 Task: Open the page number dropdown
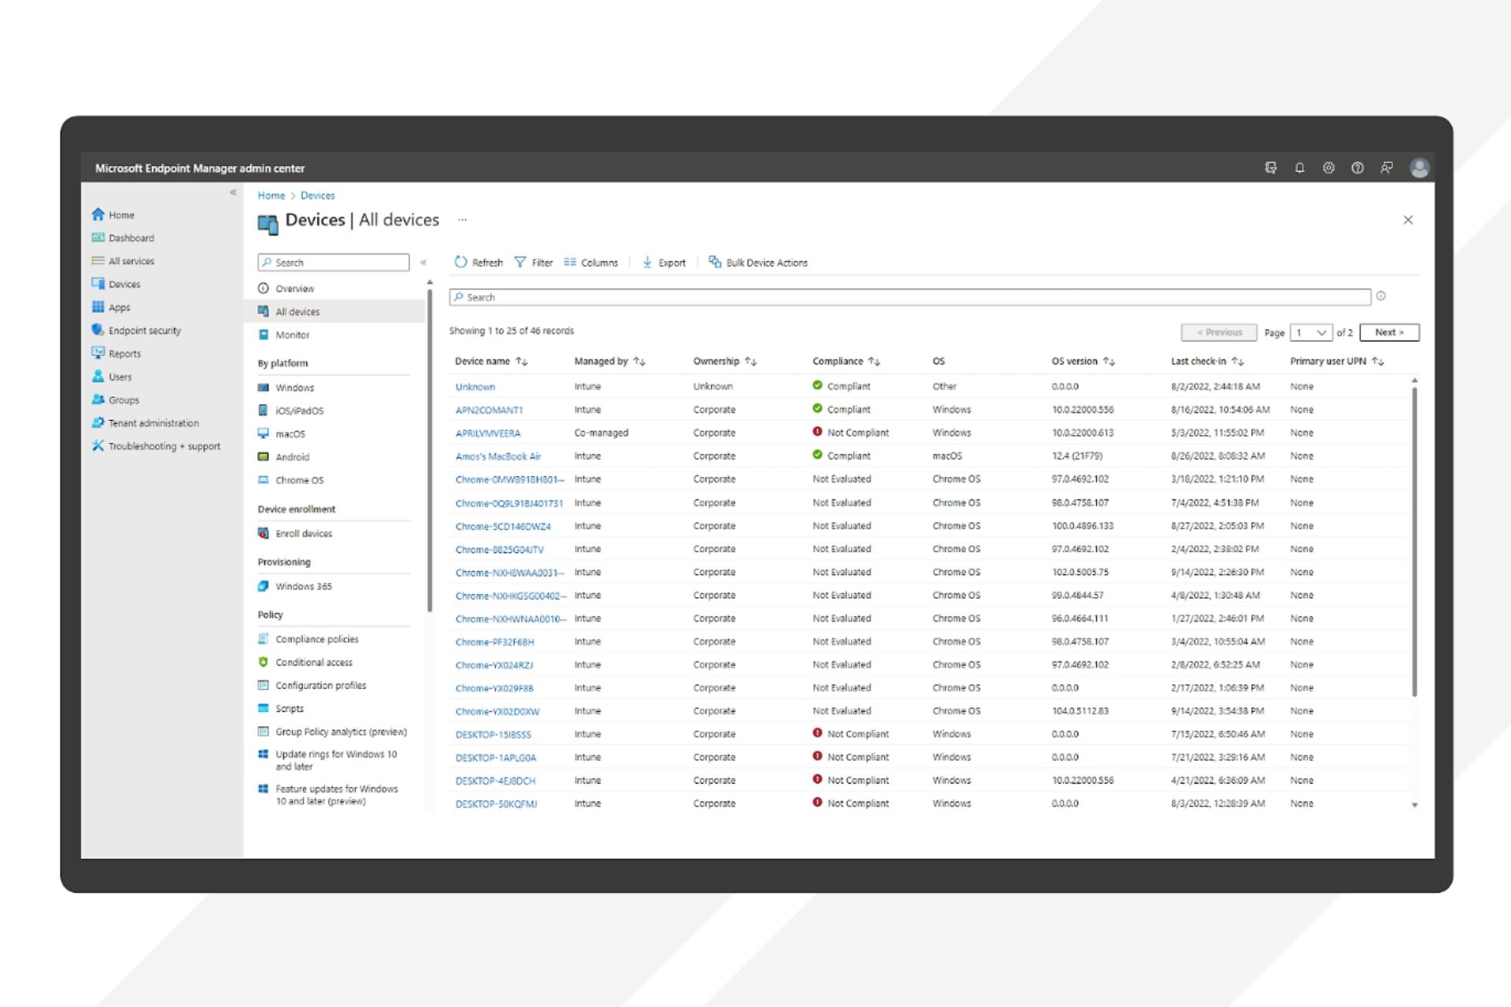tap(1311, 332)
